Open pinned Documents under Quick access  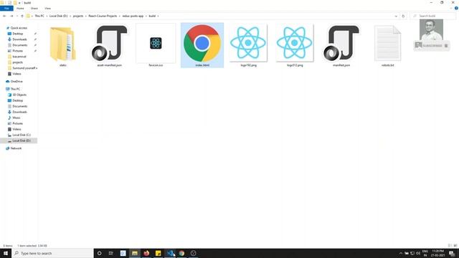pos(20,45)
